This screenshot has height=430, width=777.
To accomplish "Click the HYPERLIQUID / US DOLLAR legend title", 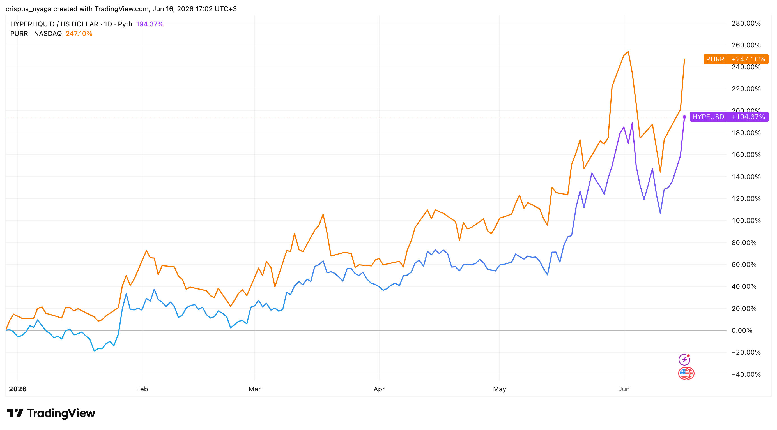I will click(54, 24).
